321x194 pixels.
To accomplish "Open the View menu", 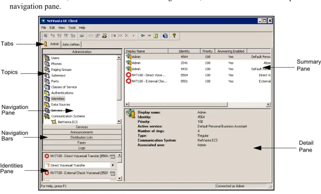I will [62, 28].
